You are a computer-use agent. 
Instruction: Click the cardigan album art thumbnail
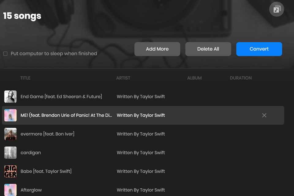pyautogui.click(x=10, y=153)
